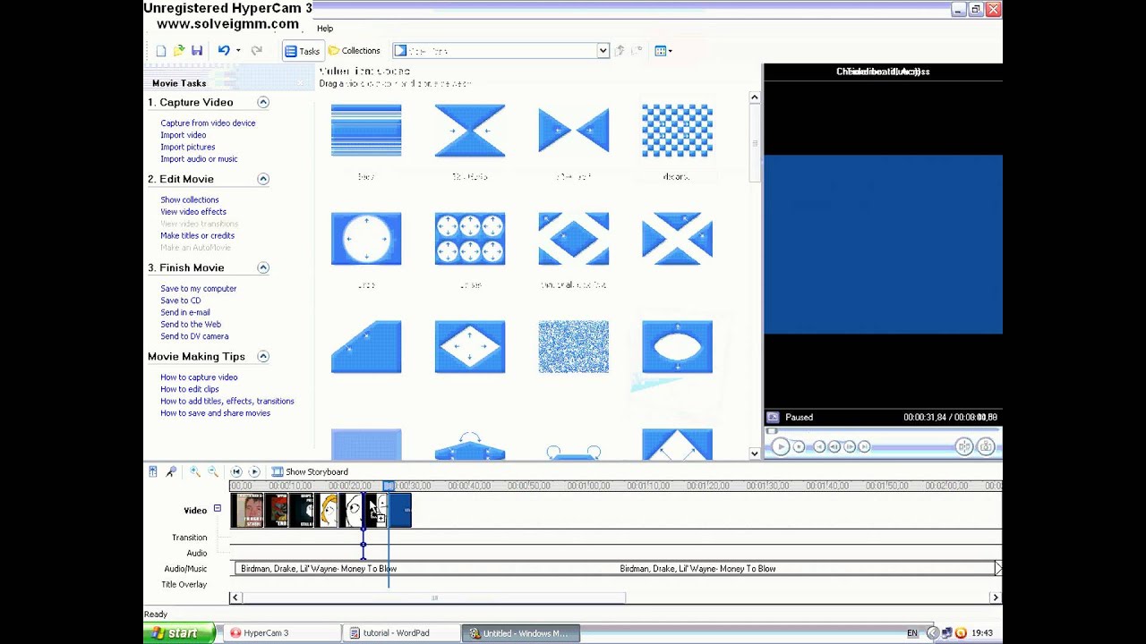Open the Help menu
The height and width of the screenshot is (644, 1146).
[325, 29]
